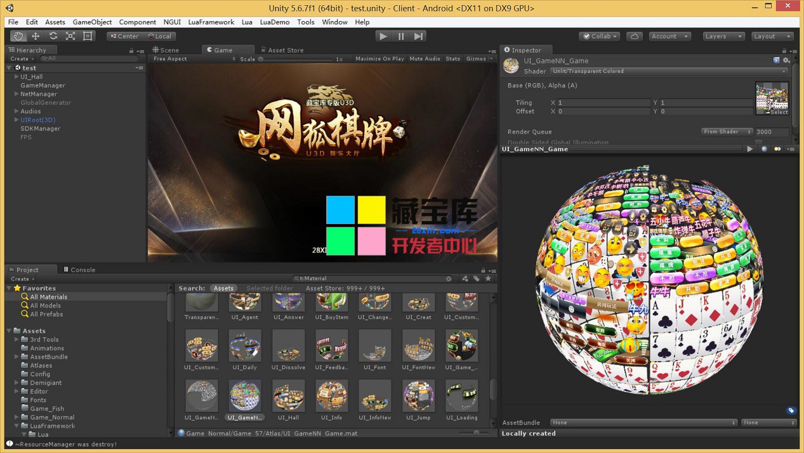Select the Hand tool in toolbar
Viewport: 804px width, 453px height.
click(x=18, y=36)
